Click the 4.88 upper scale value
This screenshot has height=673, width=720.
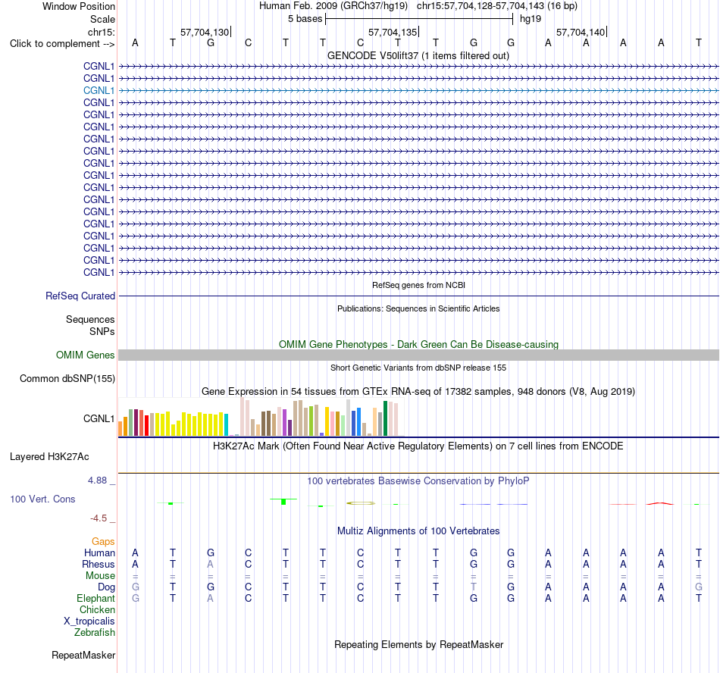(97, 480)
